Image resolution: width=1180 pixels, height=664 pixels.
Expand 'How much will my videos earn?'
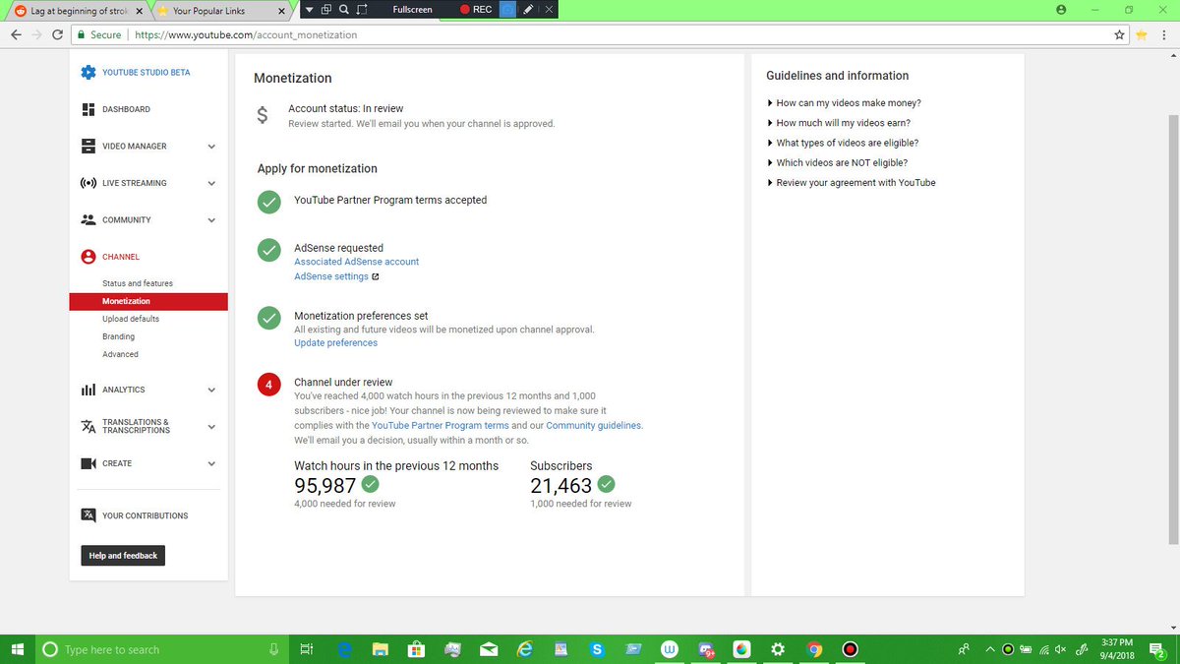[838, 123]
